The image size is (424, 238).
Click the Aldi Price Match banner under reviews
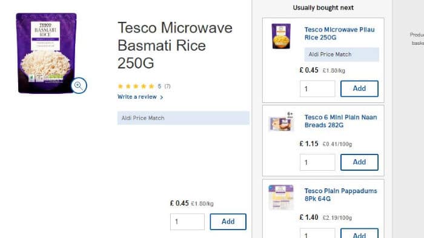[184, 118]
